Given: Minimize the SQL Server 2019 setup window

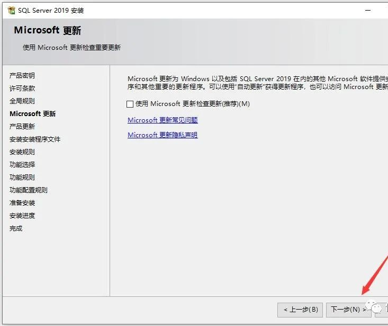Looking at the screenshot, I should pyautogui.click(x=368, y=11).
